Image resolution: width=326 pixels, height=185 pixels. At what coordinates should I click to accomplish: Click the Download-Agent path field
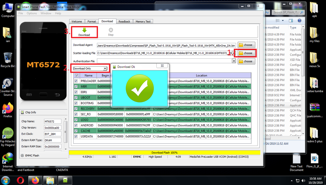[167, 45]
